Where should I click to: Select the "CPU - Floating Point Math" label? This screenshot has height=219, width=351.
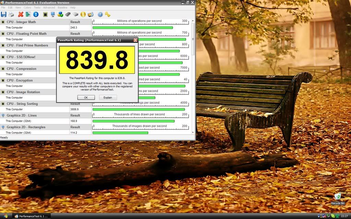tap(27, 34)
